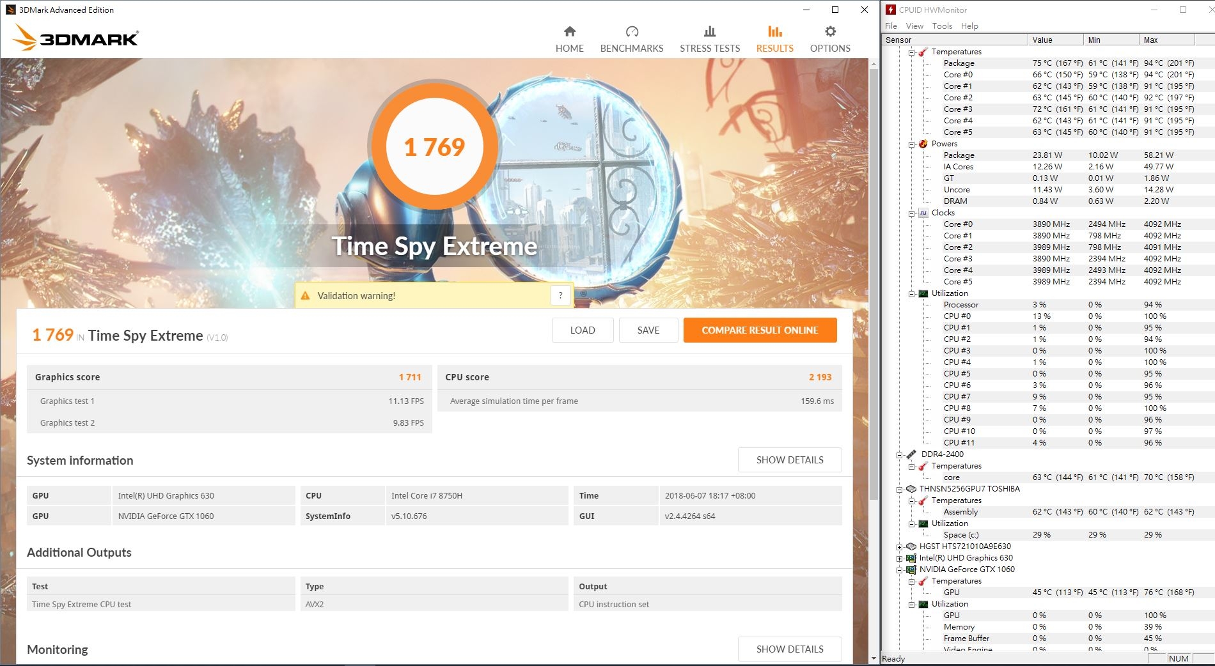The image size is (1215, 666).
Task: Collapse the CPU Temperatures node
Action: [911, 52]
